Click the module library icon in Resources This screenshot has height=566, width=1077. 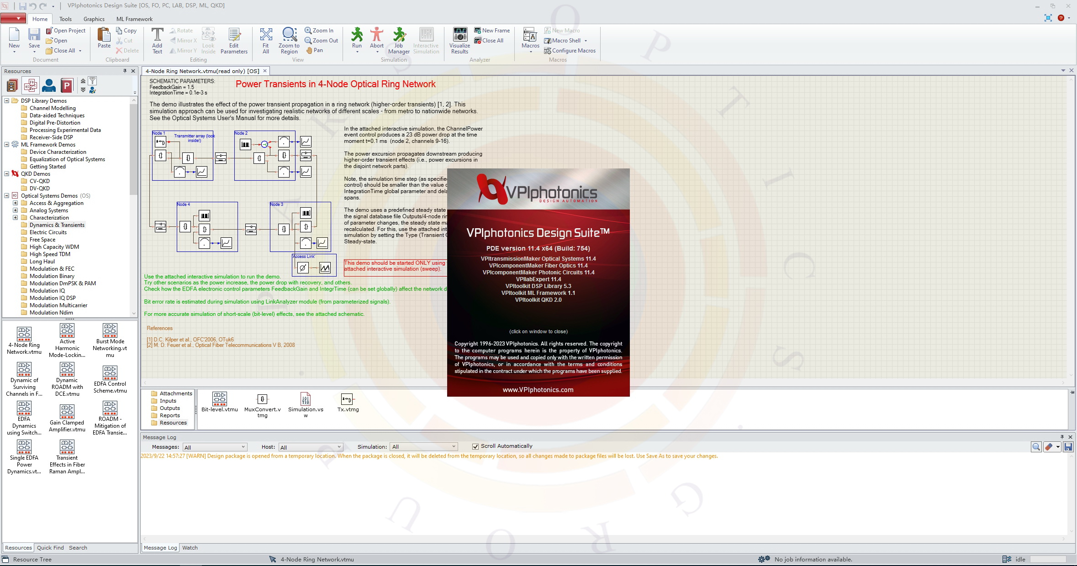click(x=12, y=85)
